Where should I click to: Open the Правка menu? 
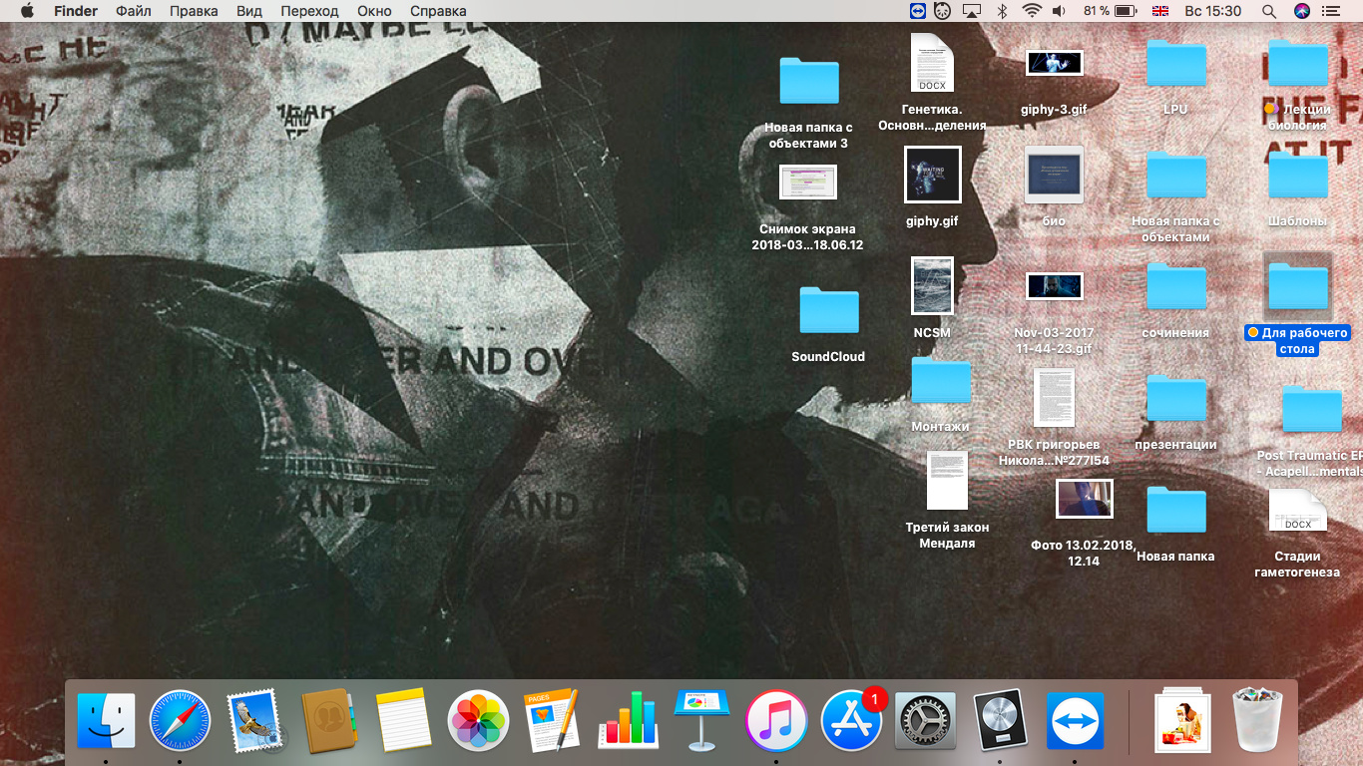tap(194, 11)
